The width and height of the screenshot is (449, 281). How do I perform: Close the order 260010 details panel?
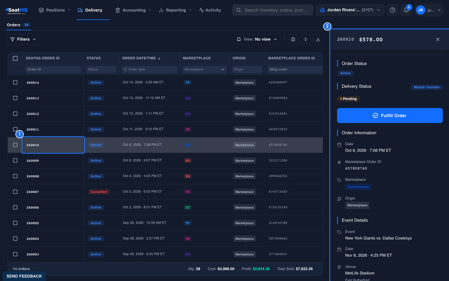(x=438, y=39)
